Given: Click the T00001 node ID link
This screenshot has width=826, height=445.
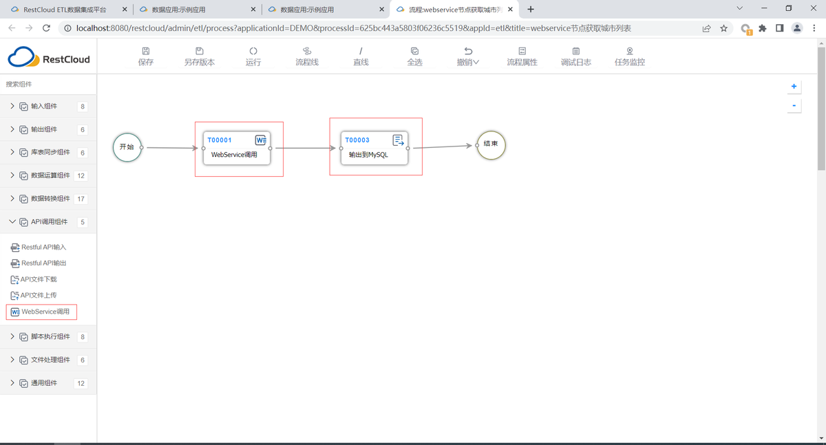Looking at the screenshot, I should (x=220, y=140).
